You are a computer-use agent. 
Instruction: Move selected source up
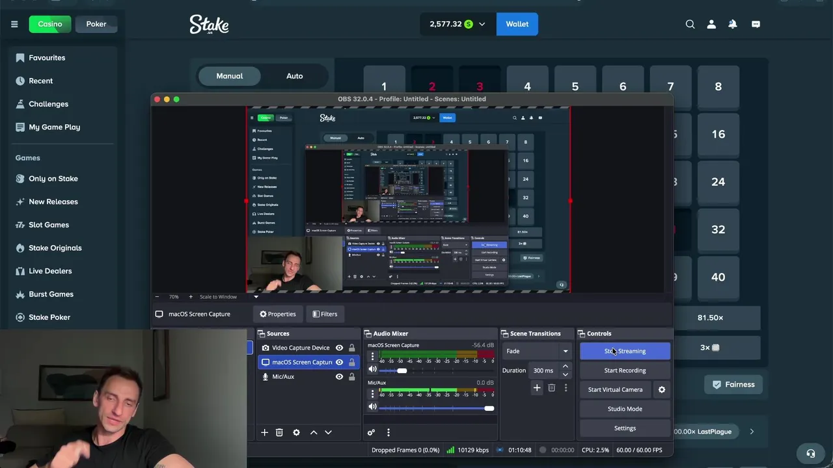314,432
